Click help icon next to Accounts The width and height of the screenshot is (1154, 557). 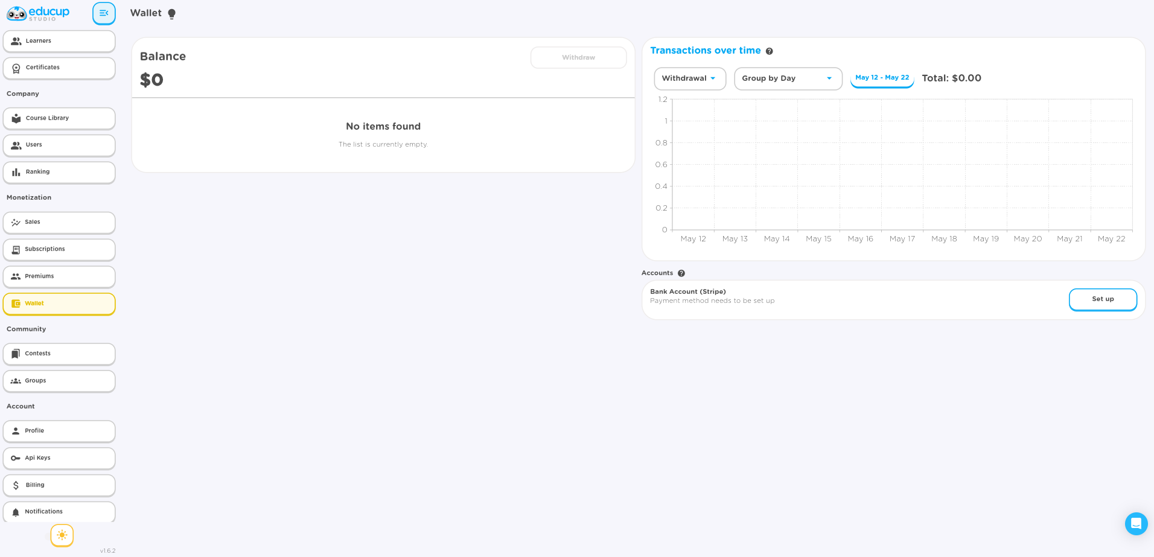[681, 273]
